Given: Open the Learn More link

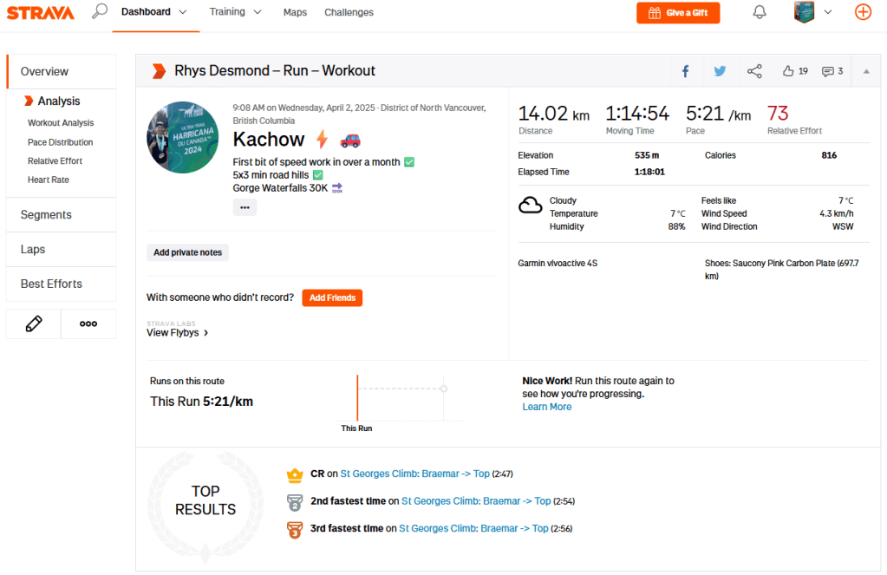Looking at the screenshot, I should click(x=546, y=407).
